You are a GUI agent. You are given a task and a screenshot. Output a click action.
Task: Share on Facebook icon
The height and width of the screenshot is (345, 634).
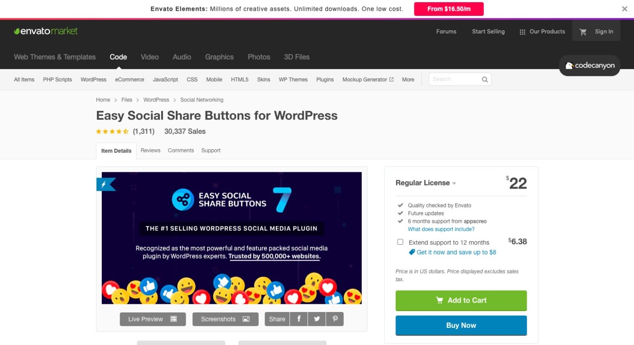click(299, 319)
